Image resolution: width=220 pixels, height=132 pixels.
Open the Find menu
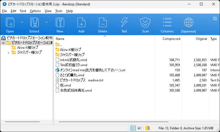(x=23, y=11)
